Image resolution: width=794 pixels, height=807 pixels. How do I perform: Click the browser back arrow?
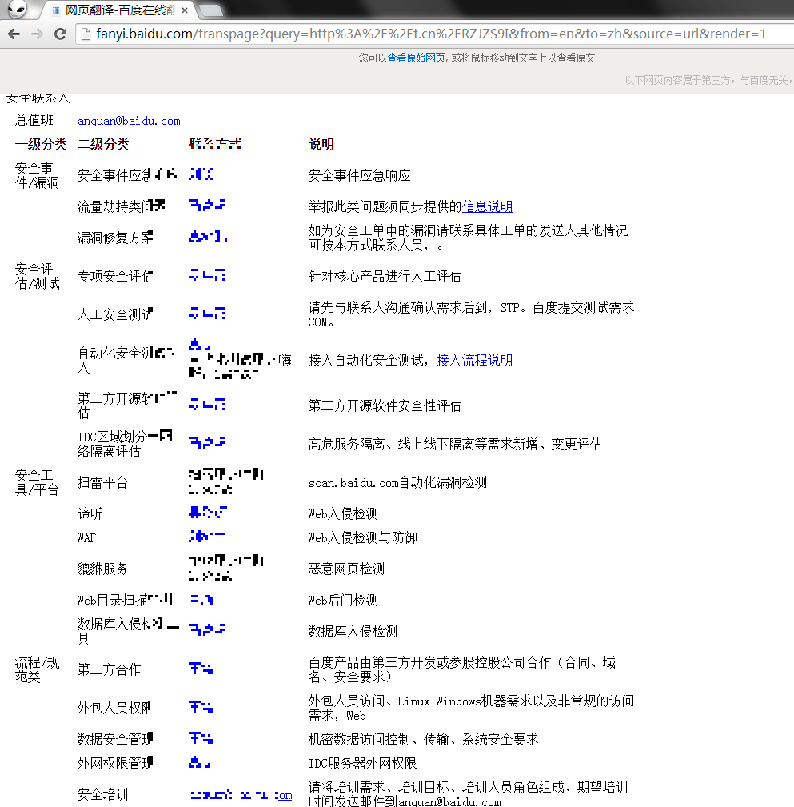[x=14, y=34]
